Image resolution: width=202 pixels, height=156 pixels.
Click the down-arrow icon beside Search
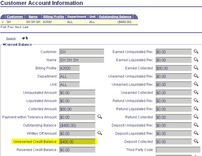(24, 38)
